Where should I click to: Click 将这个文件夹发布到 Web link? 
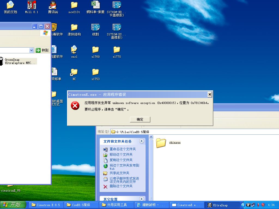(124, 167)
